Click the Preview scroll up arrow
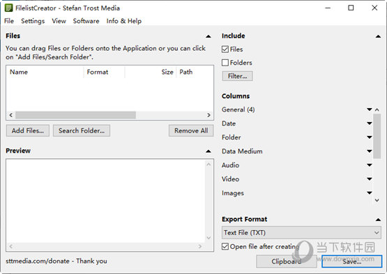This screenshot has width=387, height=274. 208,164
